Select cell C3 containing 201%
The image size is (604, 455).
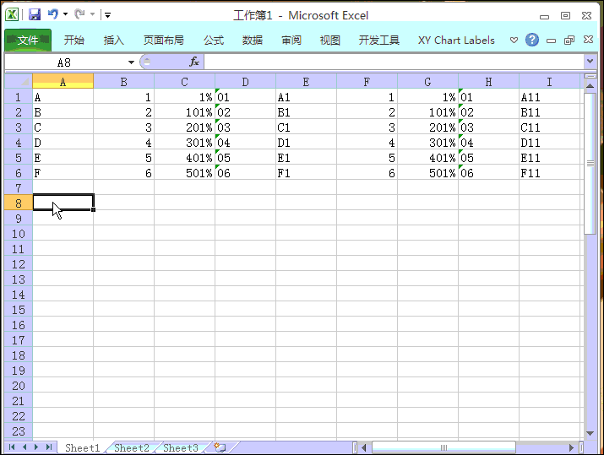pyautogui.click(x=184, y=127)
